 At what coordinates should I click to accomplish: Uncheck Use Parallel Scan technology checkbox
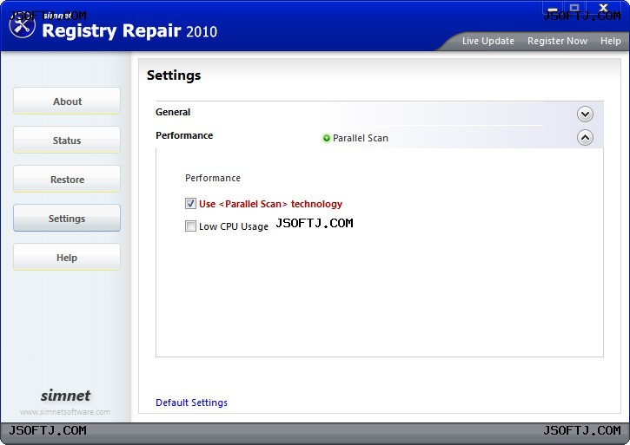click(190, 204)
